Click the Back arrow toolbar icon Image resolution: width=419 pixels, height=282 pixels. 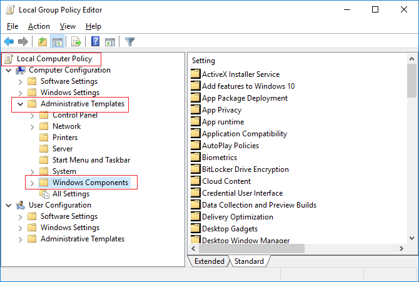(x=9, y=42)
